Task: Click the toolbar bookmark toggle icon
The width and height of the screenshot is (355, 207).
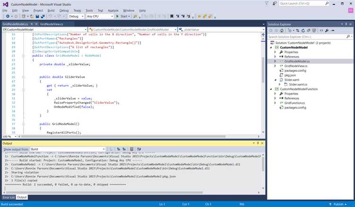Action: (172, 16)
